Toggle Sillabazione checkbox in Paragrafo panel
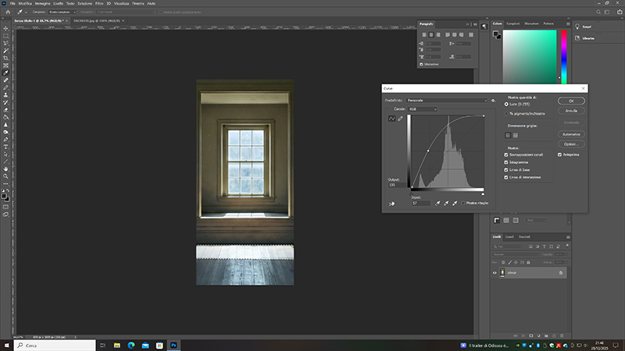Image resolution: width=625 pixels, height=351 pixels. [421, 64]
